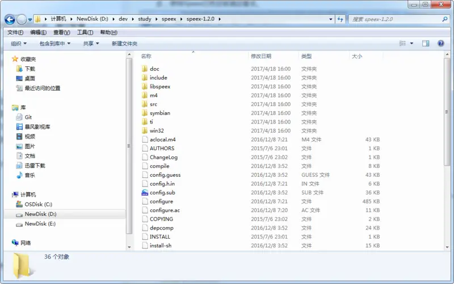Open the address bar history dropdown
454x284 pixels.
pos(331,19)
